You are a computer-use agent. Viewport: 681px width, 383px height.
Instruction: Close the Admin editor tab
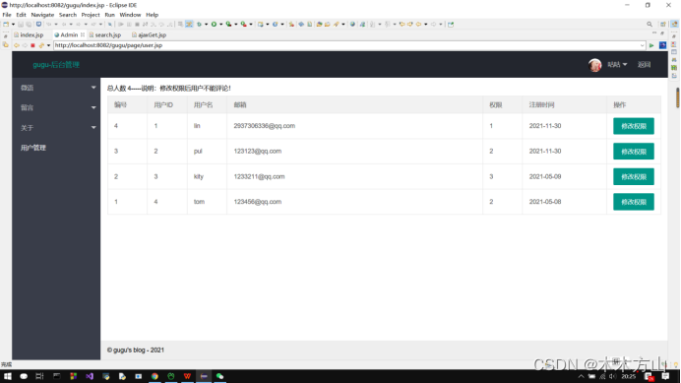pos(83,34)
